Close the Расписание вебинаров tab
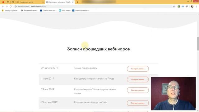Image resolution: width=199 pixels, height=112 pixels. [x=73, y=2]
